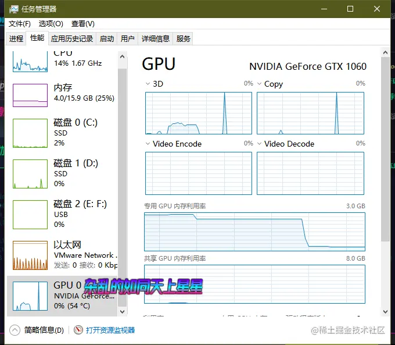Viewport: 395px width, 345px height.
Task: Collapse view with 简略信息(D) arrow icon
Action: click(x=15, y=330)
